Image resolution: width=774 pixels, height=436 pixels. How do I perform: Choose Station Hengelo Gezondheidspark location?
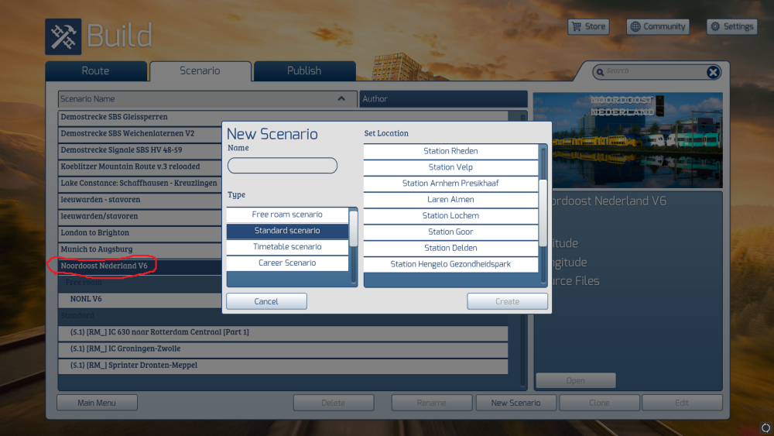tap(450, 264)
